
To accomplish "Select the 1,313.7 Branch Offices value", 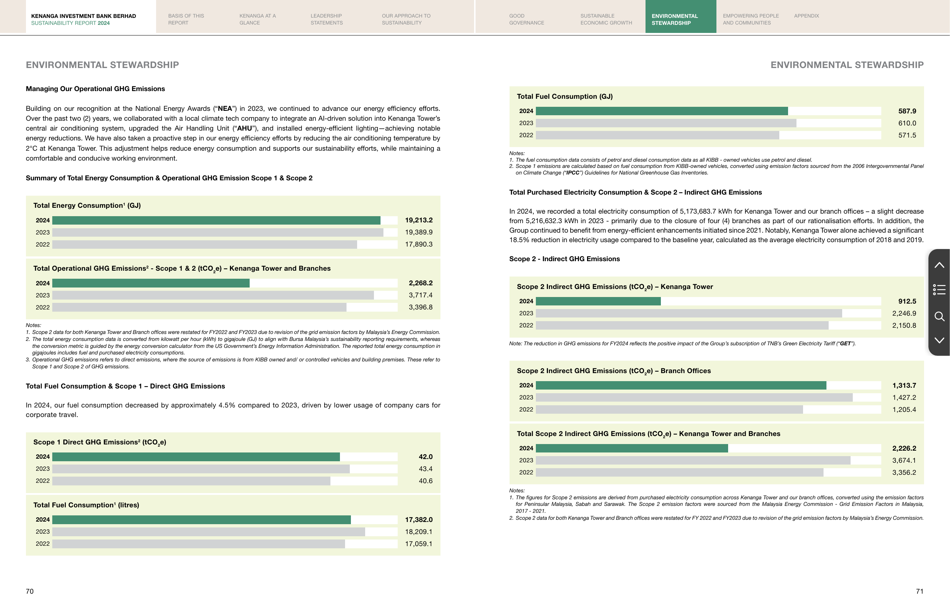I will 904,386.
